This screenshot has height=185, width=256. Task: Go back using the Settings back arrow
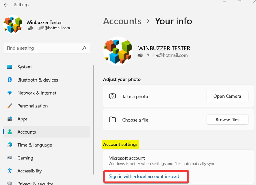coord(6,5)
